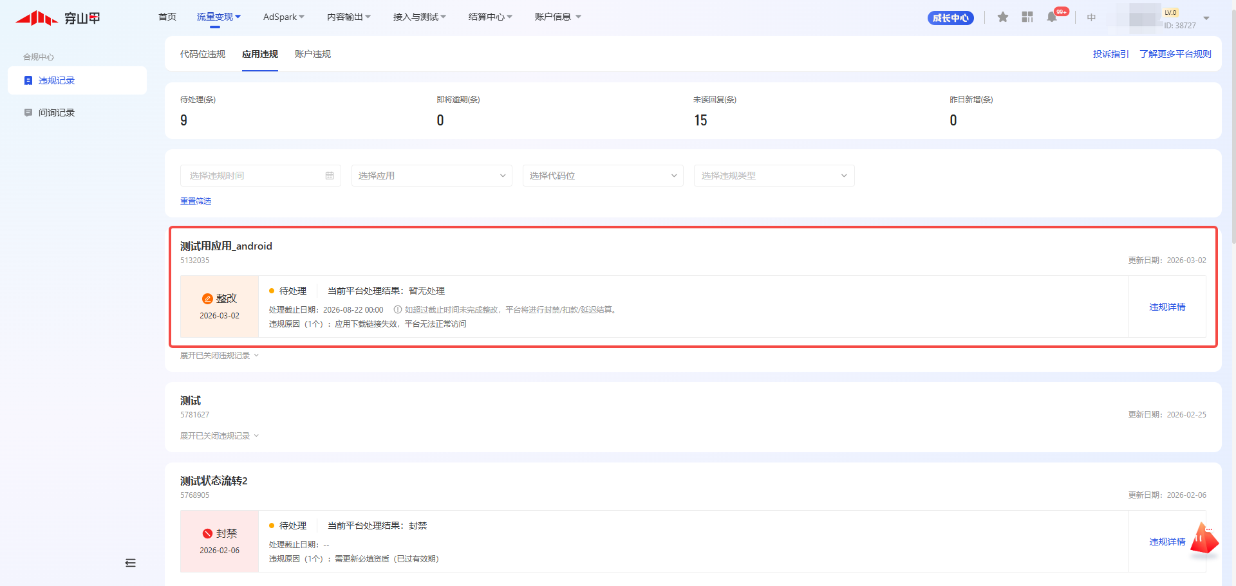Screen dimensions: 1236x586
Task: Open the 选择违规类型 dropdown
Action: (x=774, y=176)
